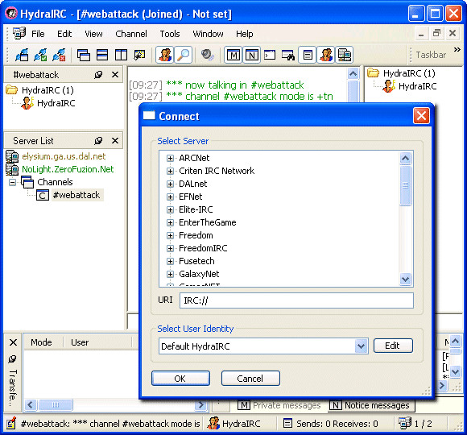This screenshot has width=467, height=435.
Task: Click the server icon beside File menu
Action: (19, 33)
